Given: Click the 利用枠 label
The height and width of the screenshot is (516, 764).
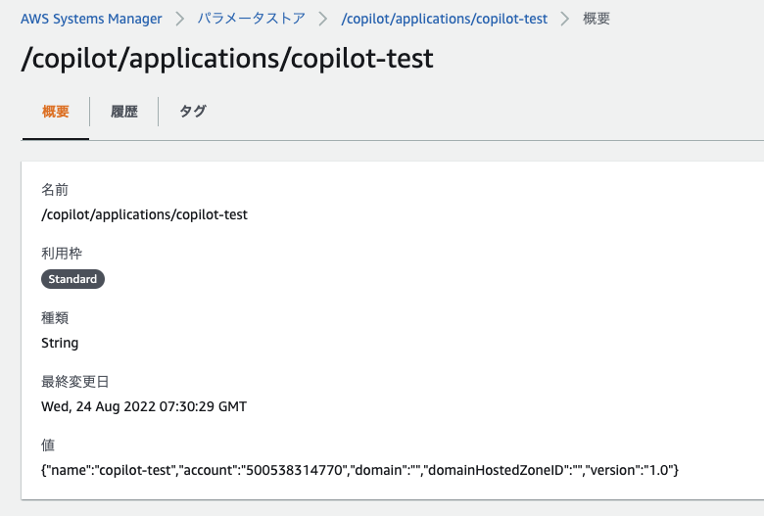Looking at the screenshot, I should click(x=62, y=254).
